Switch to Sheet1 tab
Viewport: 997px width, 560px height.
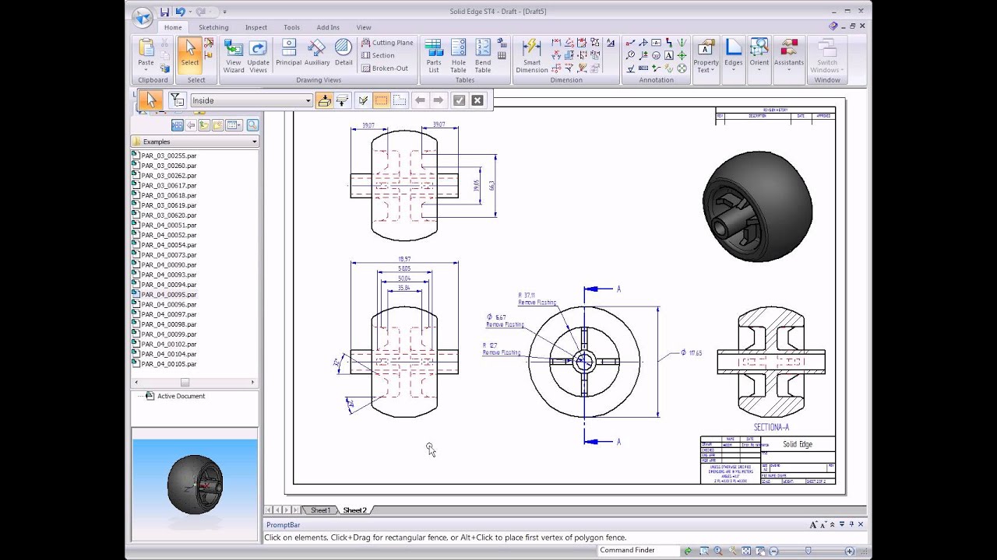(x=321, y=510)
